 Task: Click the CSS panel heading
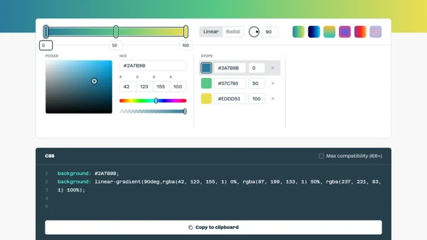49,156
